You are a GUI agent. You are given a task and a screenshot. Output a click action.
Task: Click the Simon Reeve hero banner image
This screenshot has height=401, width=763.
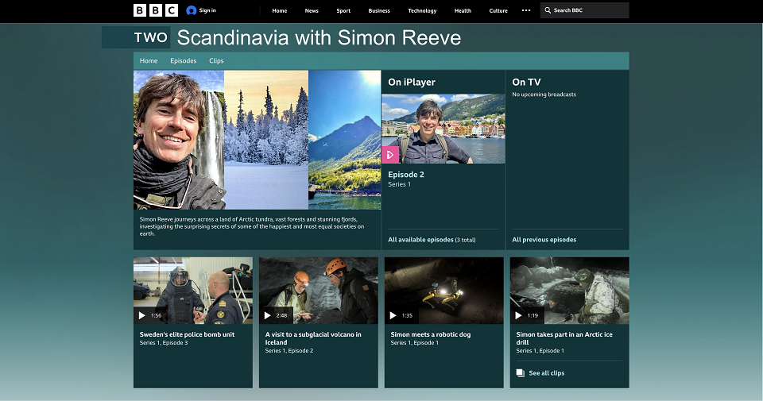click(x=257, y=140)
